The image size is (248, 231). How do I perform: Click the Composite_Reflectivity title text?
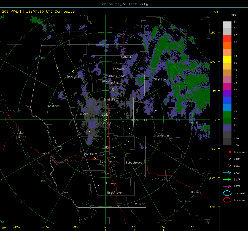[124, 4]
